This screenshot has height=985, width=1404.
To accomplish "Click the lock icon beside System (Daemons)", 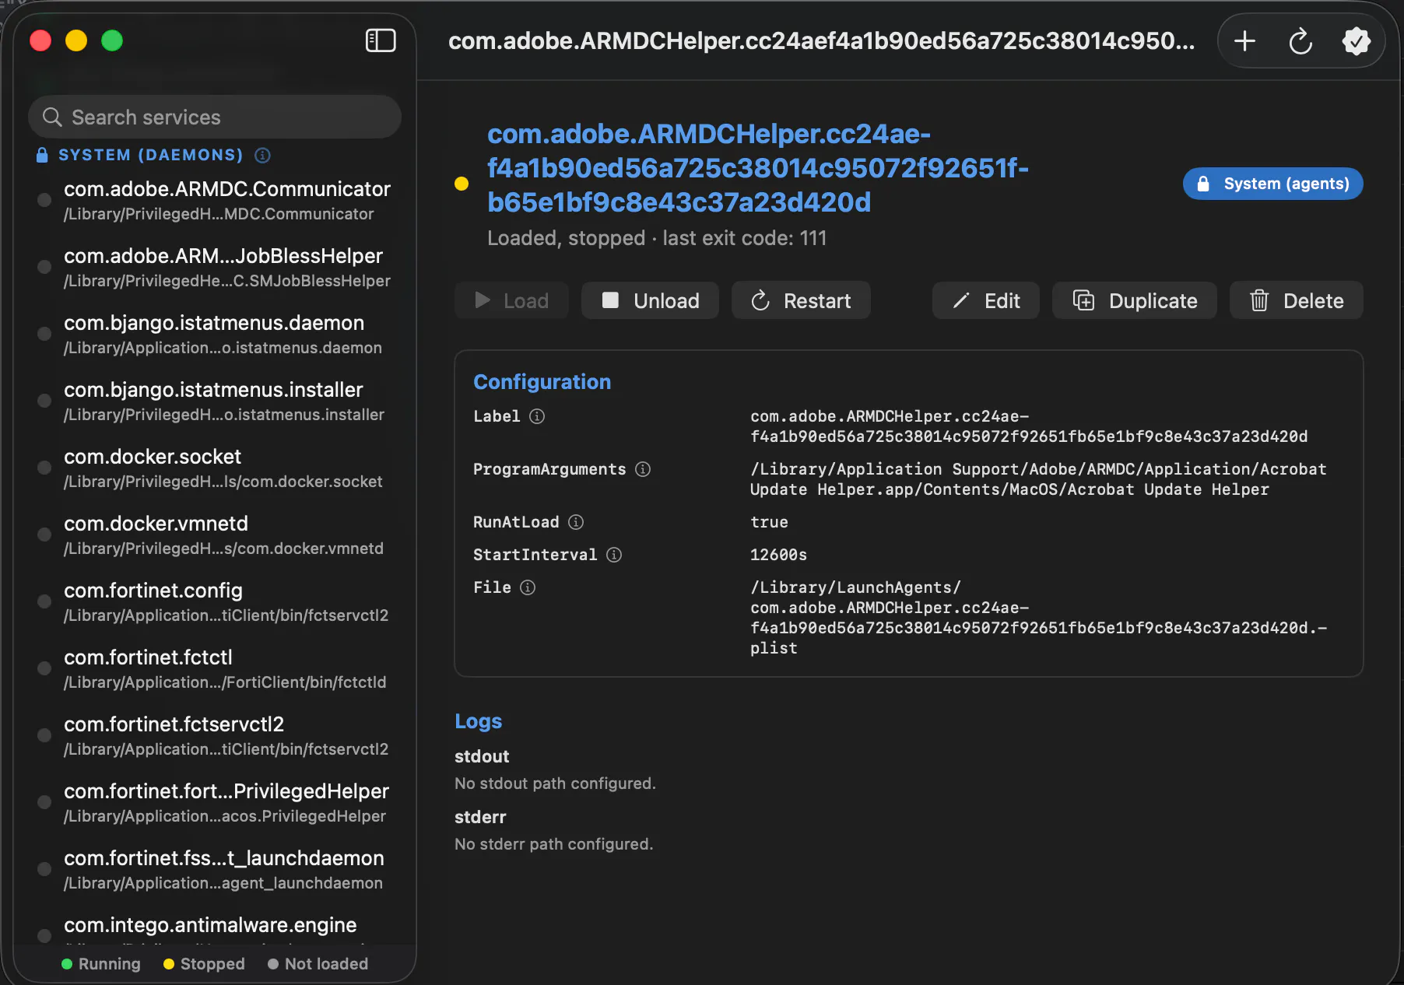I will (42, 155).
